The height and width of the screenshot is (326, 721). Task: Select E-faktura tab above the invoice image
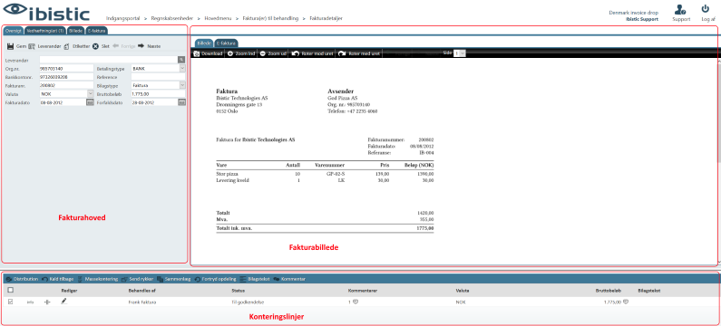[226, 43]
